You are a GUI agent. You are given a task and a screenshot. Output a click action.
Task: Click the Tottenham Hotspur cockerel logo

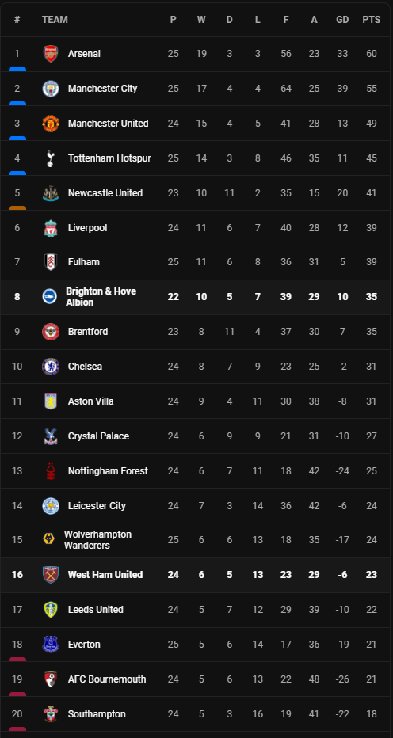pyautogui.click(x=51, y=158)
